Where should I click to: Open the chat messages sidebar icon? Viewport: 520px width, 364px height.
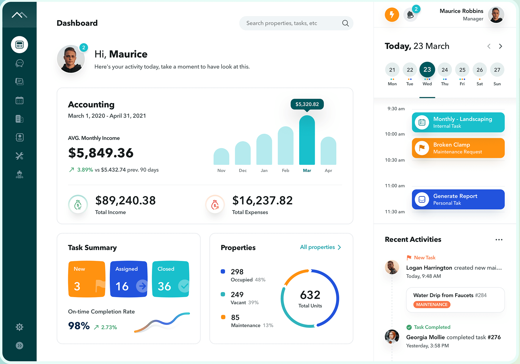(x=20, y=63)
